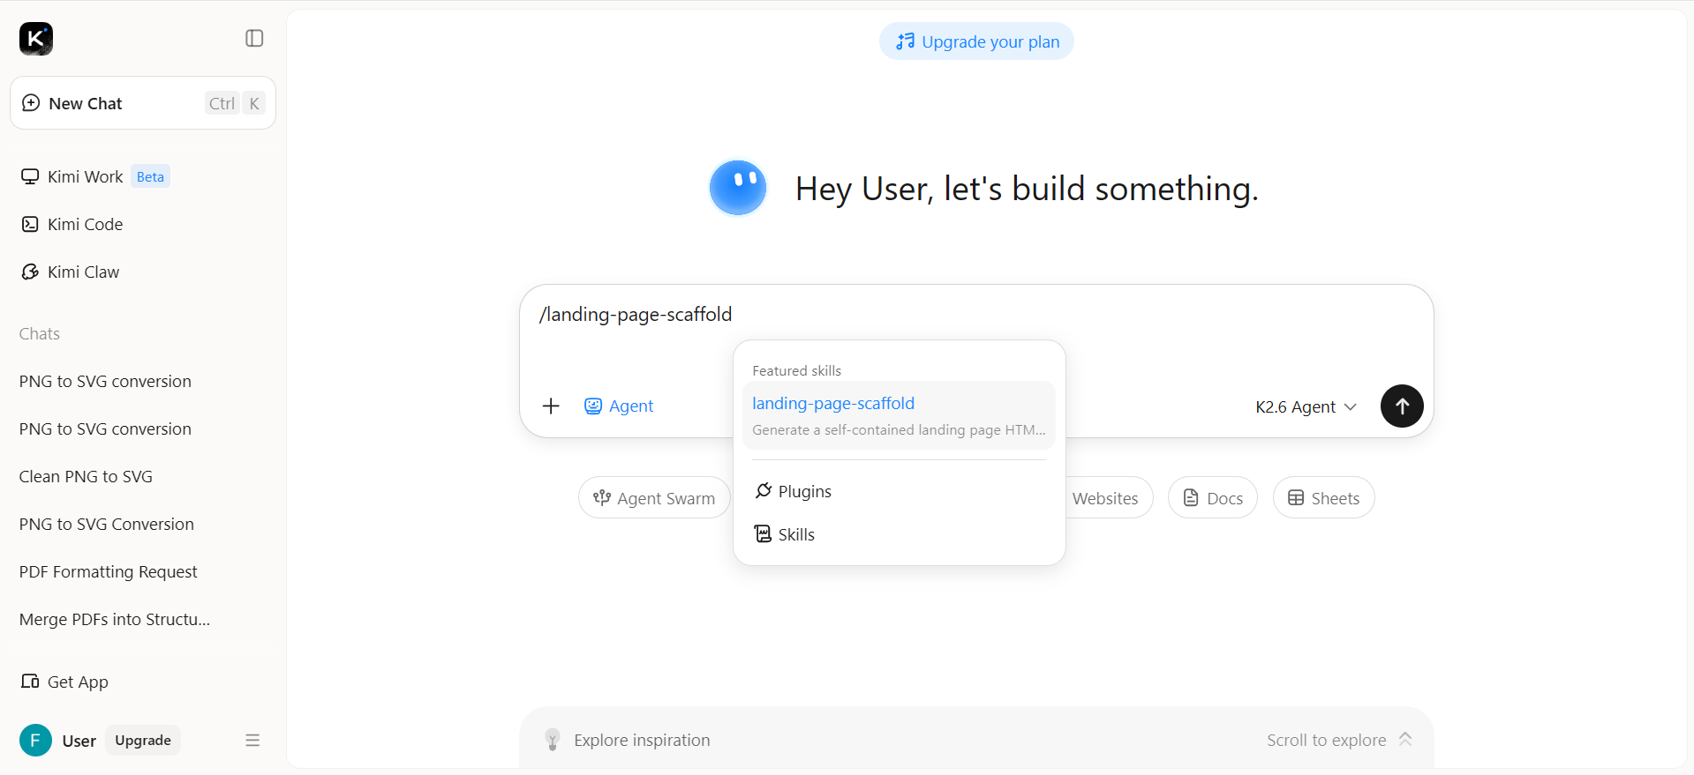Expand Scroll to explore chevron
Screen dimensions: 1694x775
tap(1405, 739)
